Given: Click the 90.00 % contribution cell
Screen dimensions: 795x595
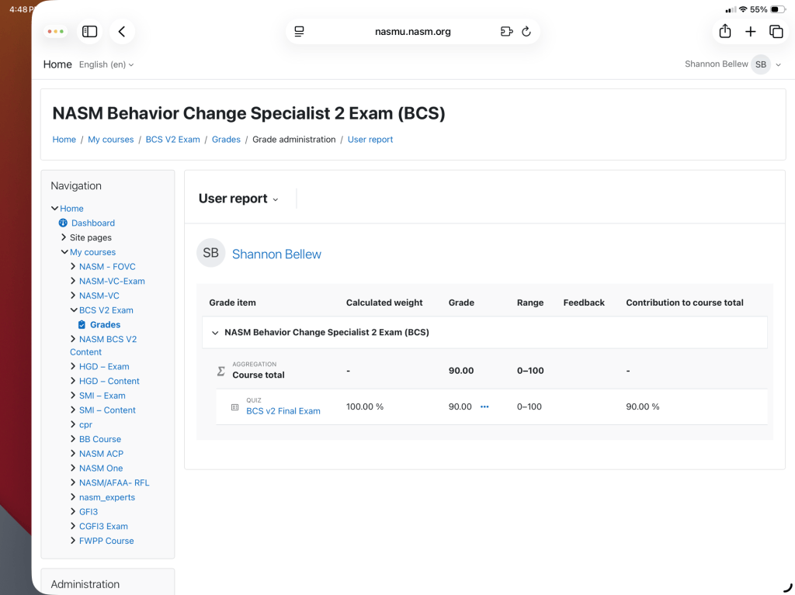Looking at the screenshot, I should point(642,406).
